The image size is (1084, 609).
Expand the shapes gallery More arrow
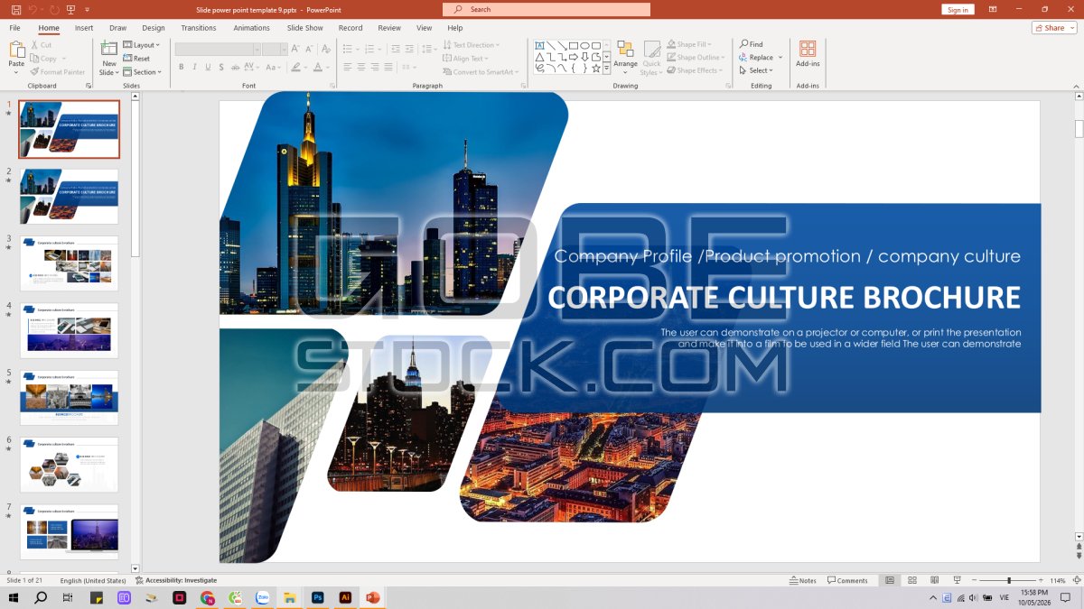[x=607, y=68]
